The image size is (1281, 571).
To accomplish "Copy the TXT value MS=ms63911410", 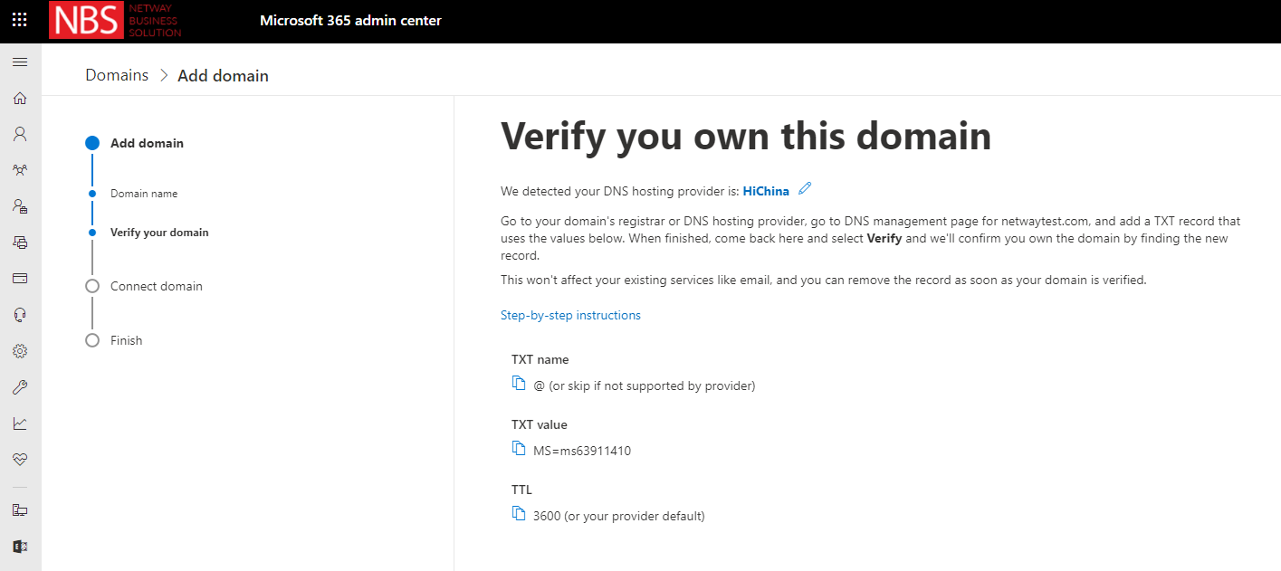I will pos(519,449).
